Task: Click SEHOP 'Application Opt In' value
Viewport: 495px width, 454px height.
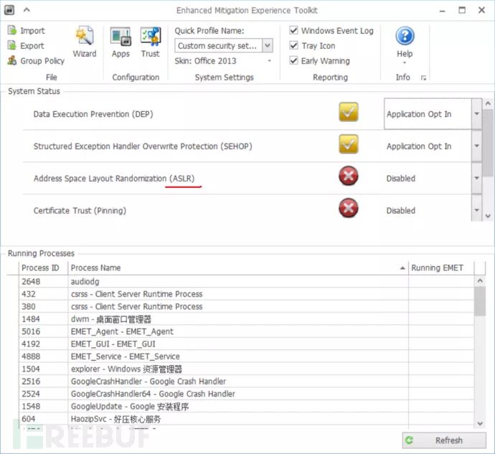Action: click(419, 146)
